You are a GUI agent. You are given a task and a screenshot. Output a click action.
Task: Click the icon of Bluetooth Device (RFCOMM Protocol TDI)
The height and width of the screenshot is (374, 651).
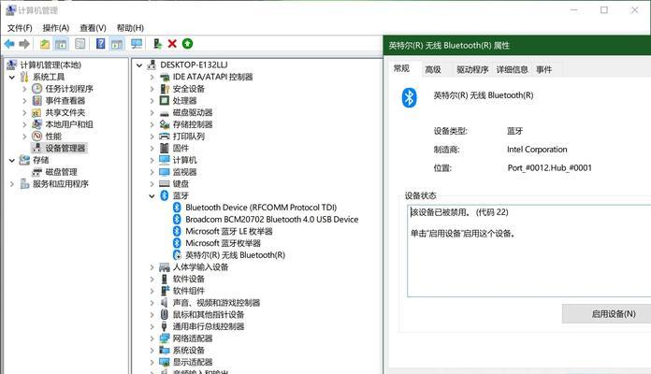click(x=177, y=208)
